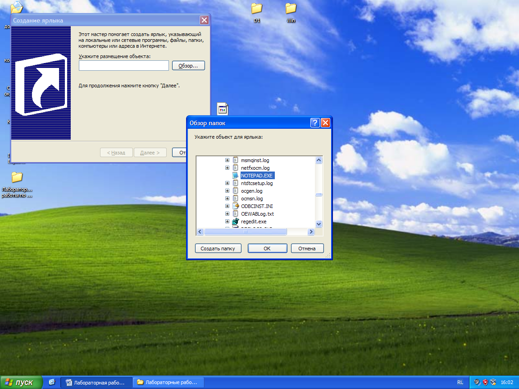
Task: Click the ocmsn.log file icon
Action: [x=235, y=199]
